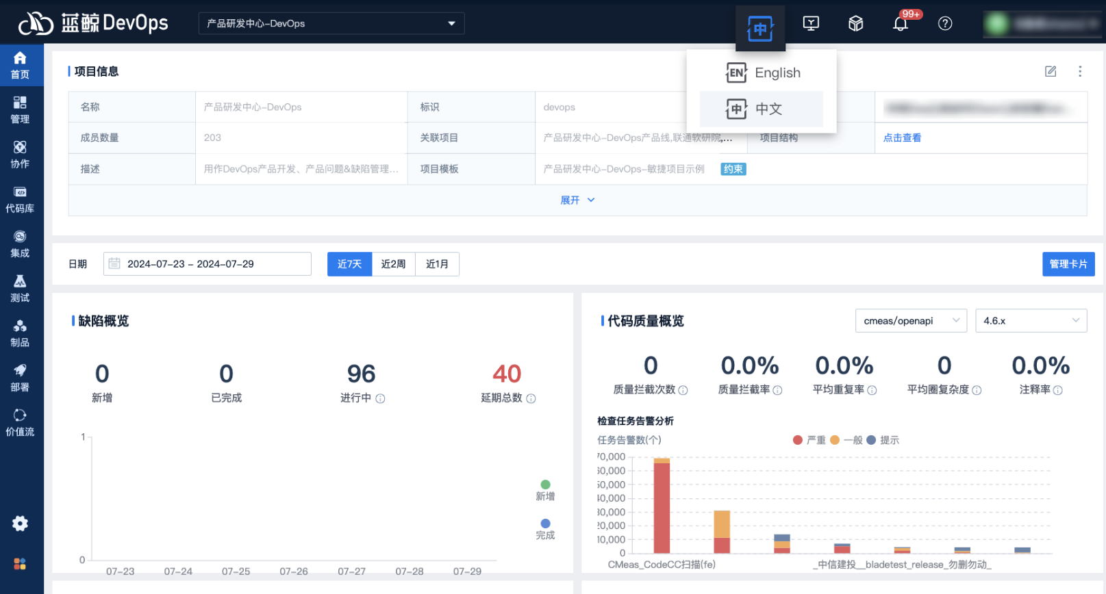
Task: Open the 部署 deployment sidebar icon
Action: point(20,378)
